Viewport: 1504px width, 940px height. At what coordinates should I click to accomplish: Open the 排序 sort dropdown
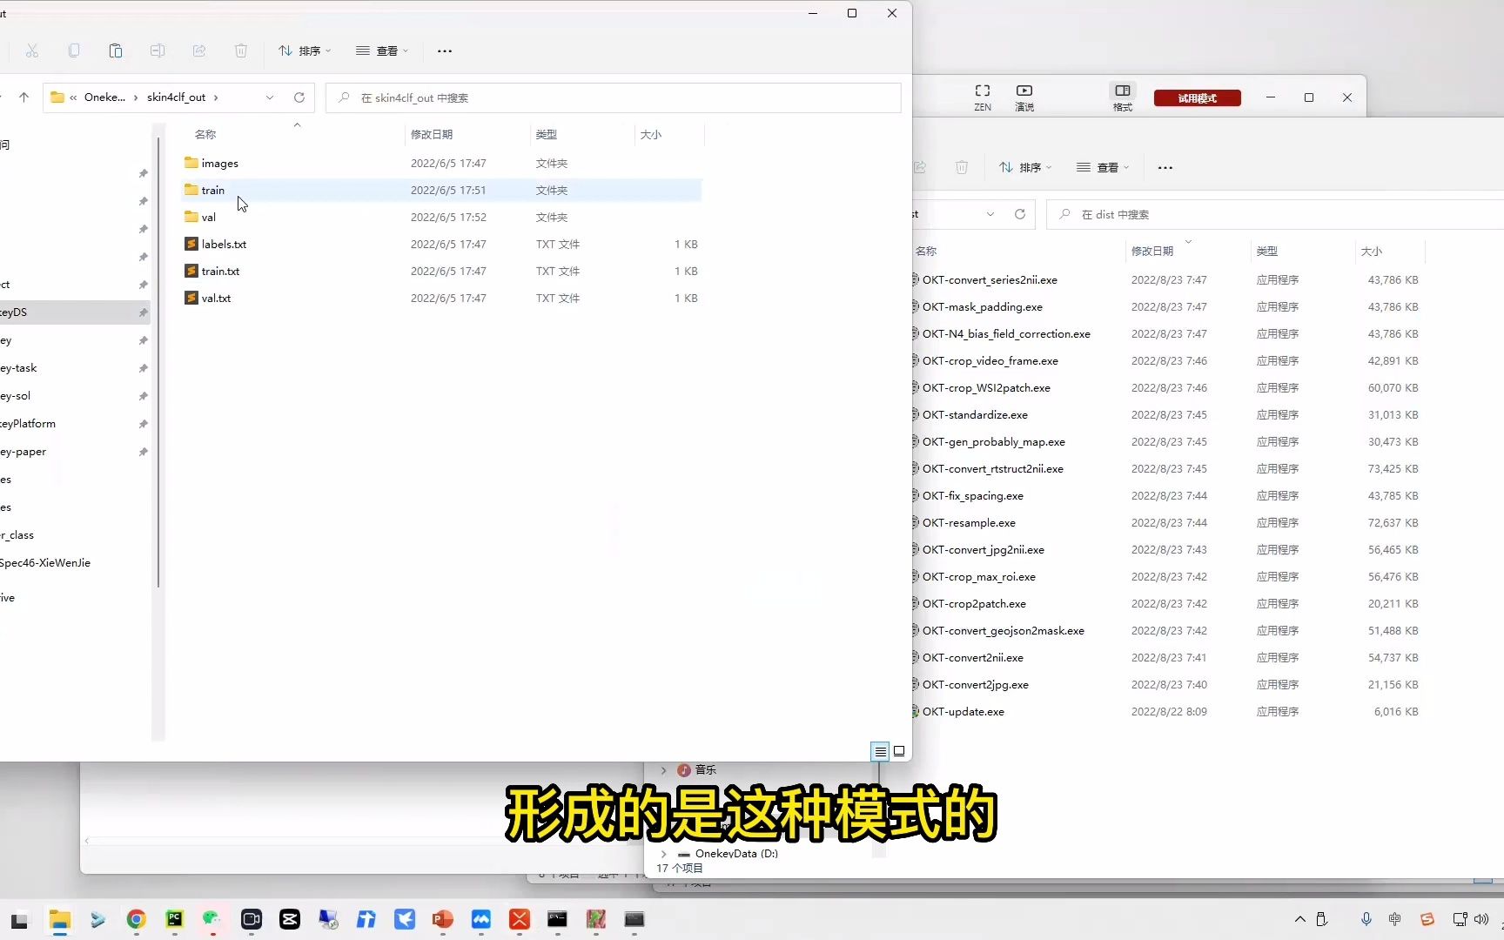(x=304, y=50)
